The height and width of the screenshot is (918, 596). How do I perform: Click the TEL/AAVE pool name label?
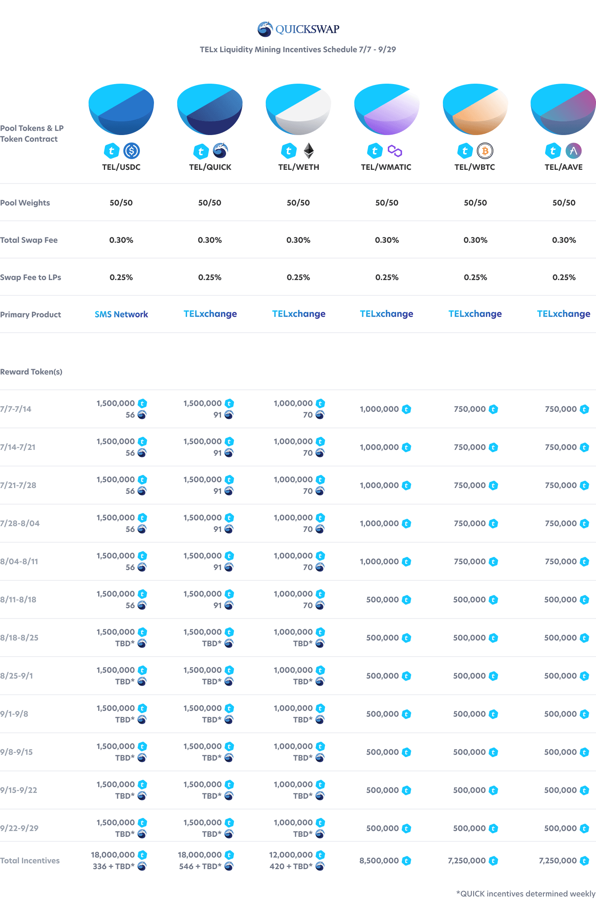click(x=563, y=167)
